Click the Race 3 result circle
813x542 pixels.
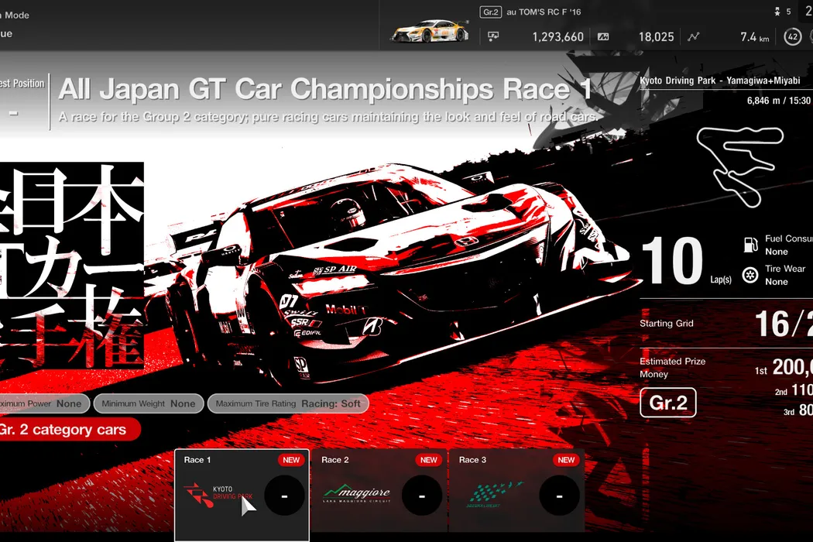coord(559,496)
